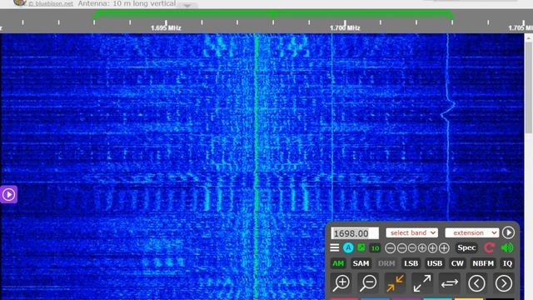Select DRM demodulation mode

(386, 263)
